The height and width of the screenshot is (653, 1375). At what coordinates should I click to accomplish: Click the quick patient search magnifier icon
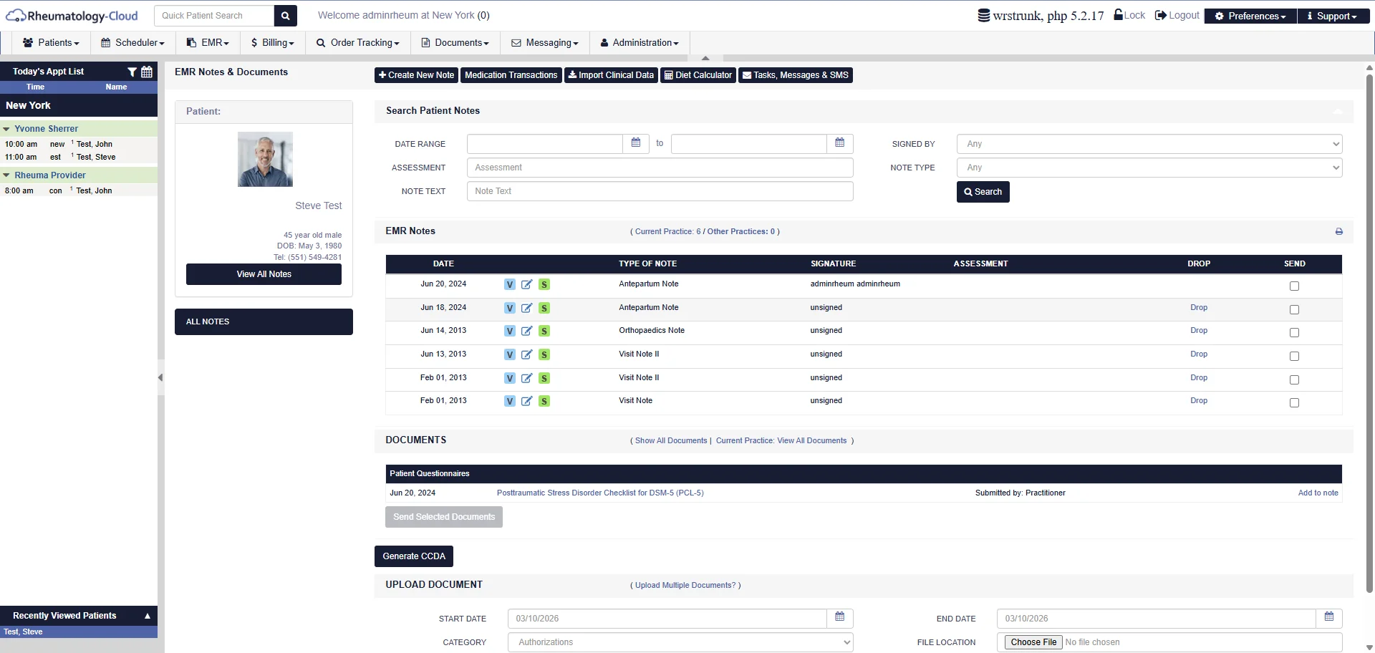pos(285,16)
